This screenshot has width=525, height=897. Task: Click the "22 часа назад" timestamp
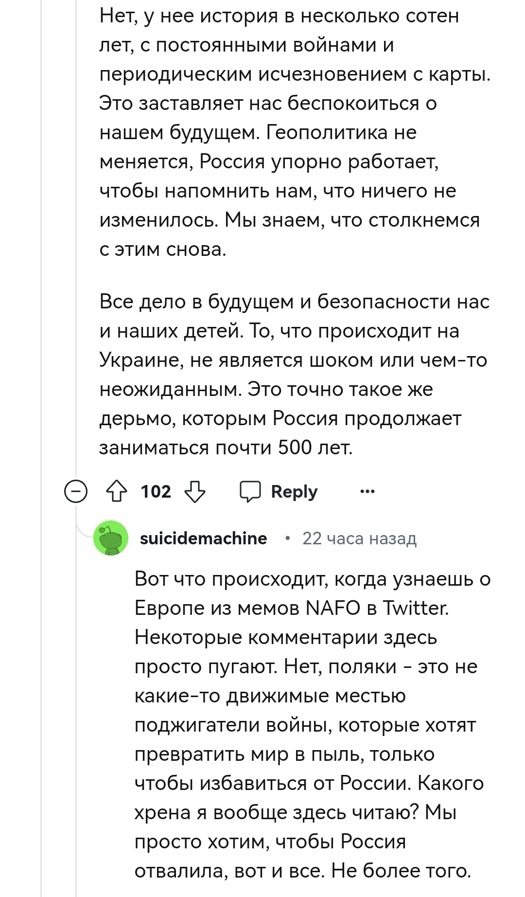(359, 538)
